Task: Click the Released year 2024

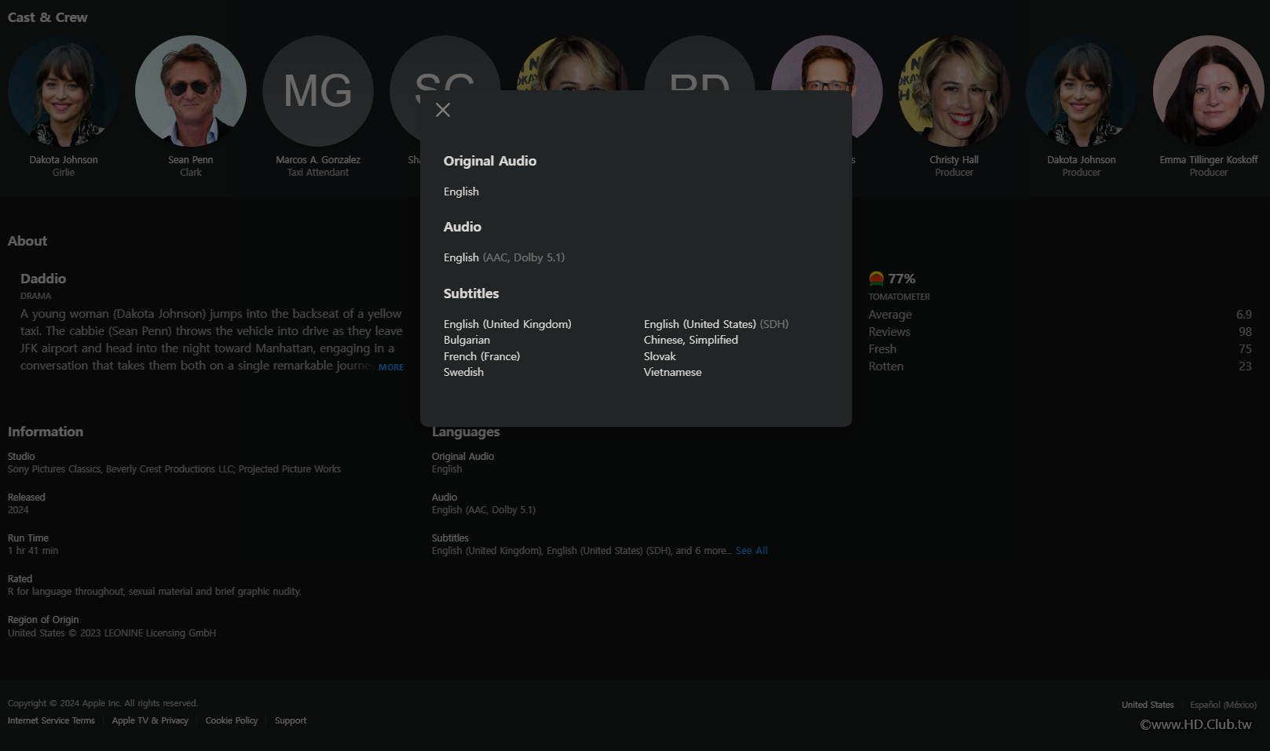Action: tap(18, 510)
